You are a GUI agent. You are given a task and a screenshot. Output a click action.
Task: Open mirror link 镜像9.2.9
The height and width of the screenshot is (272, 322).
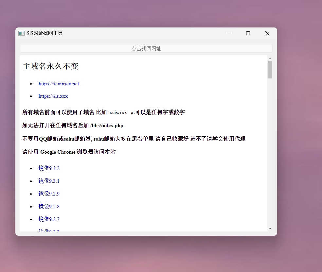(49, 194)
